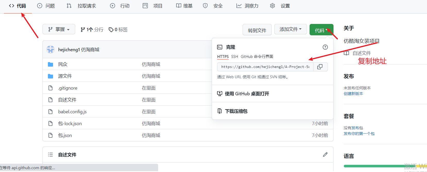Viewport: 427px width, 172px height.
Task: Click the graph icon of 洞察力 tab
Action: [239, 6]
